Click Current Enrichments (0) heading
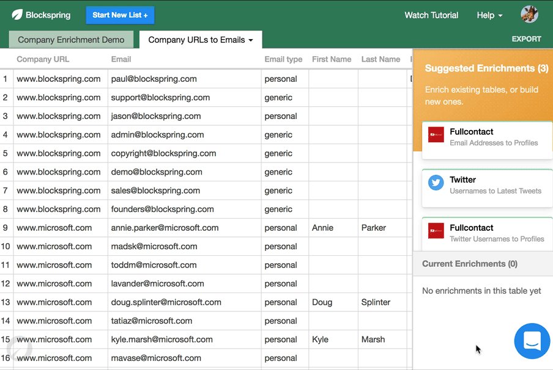Screen dimensions: 553x370 (x=470, y=264)
